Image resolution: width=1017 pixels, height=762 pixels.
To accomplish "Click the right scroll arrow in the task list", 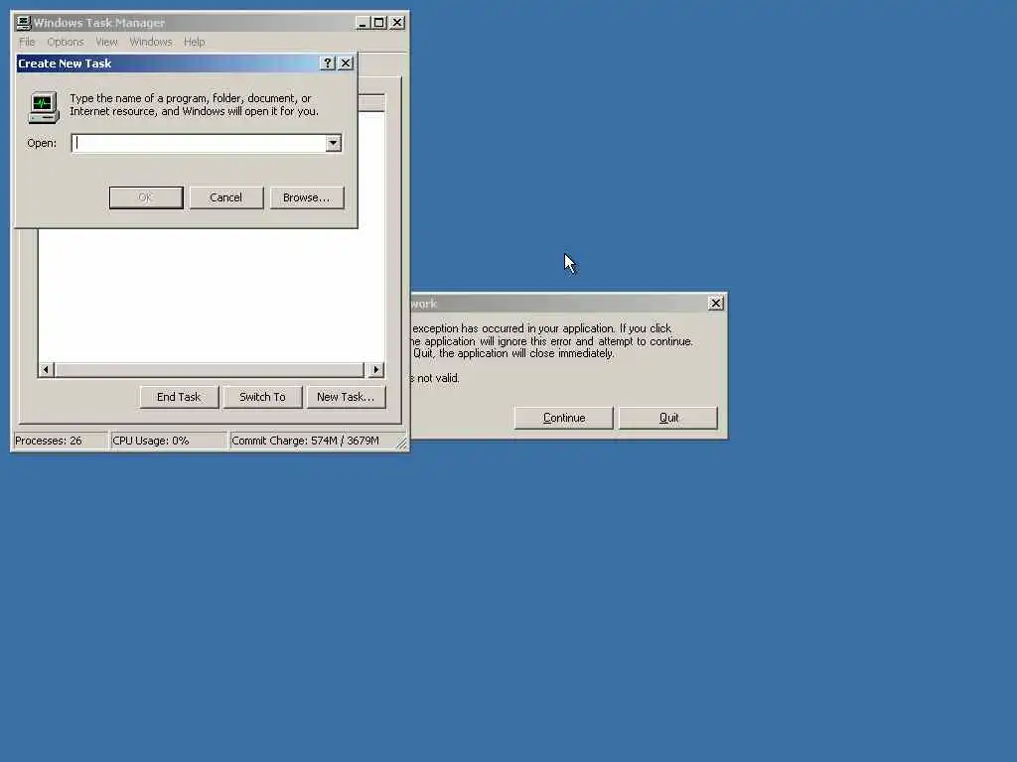I will pos(376,369).
